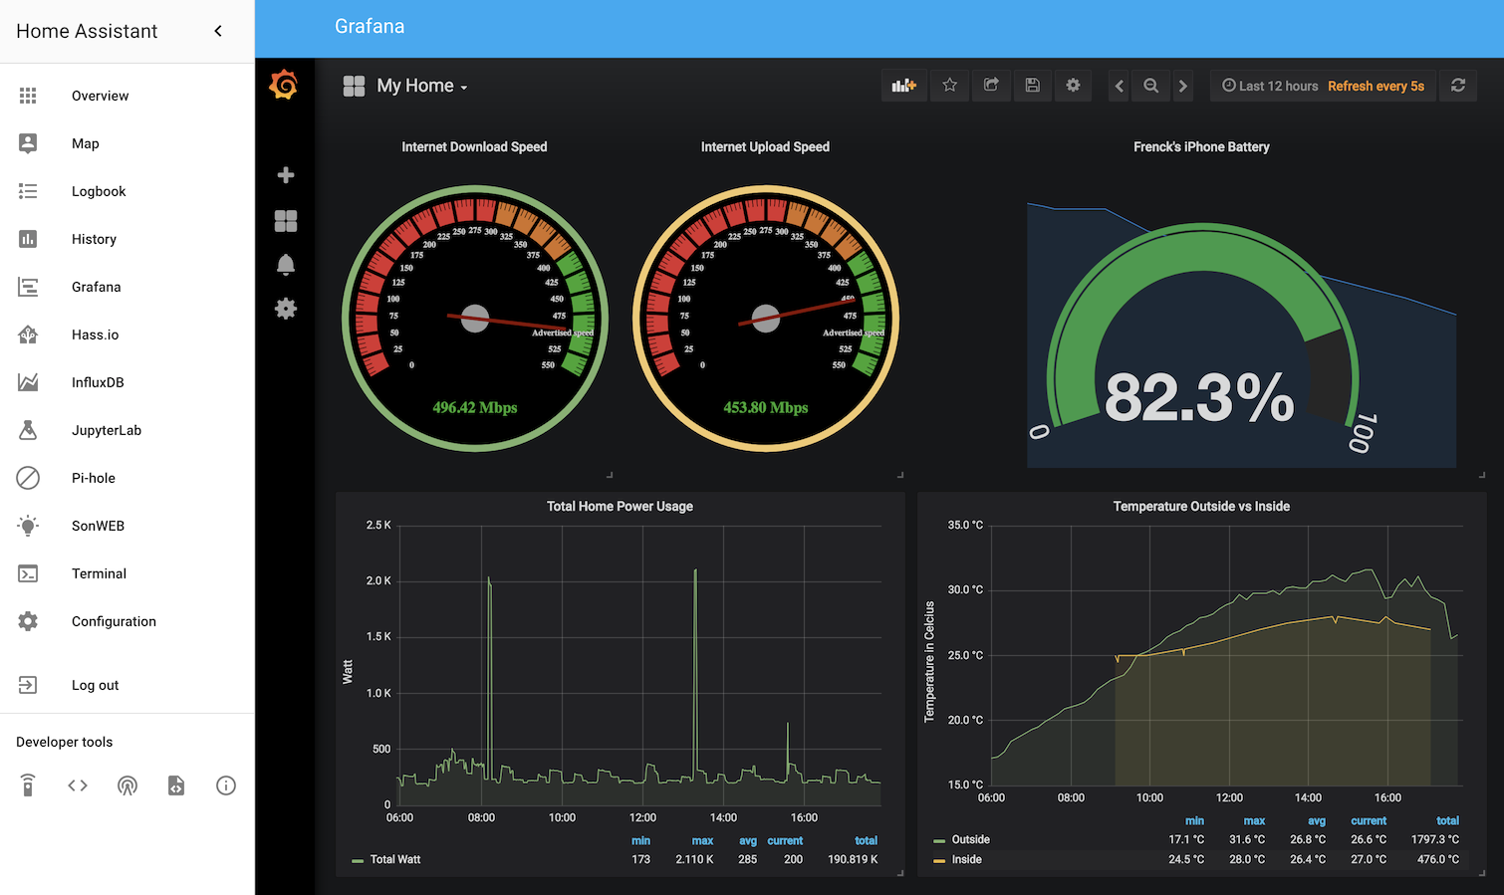Toggle the Inside temperature series
The height and width of the screenshot is (895, 1504).
pos(966,859)
